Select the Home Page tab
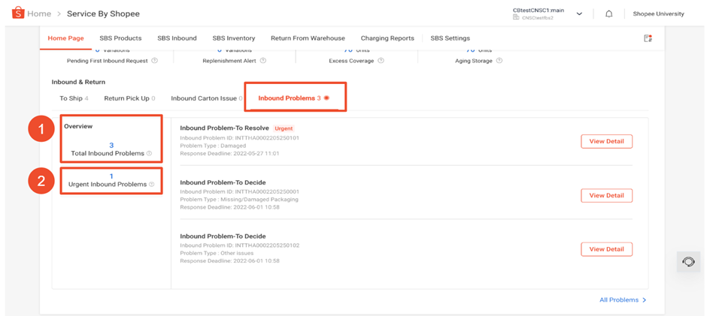Viewport: 707px width, 316px height. tap(66, 38)
